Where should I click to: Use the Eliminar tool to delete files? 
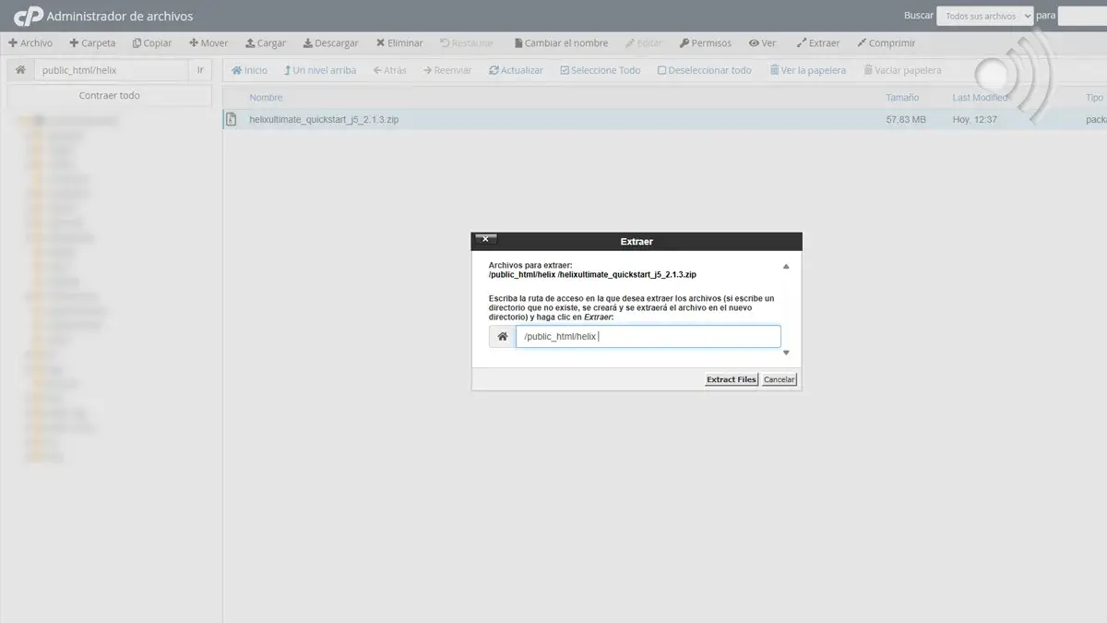point(399,42)
